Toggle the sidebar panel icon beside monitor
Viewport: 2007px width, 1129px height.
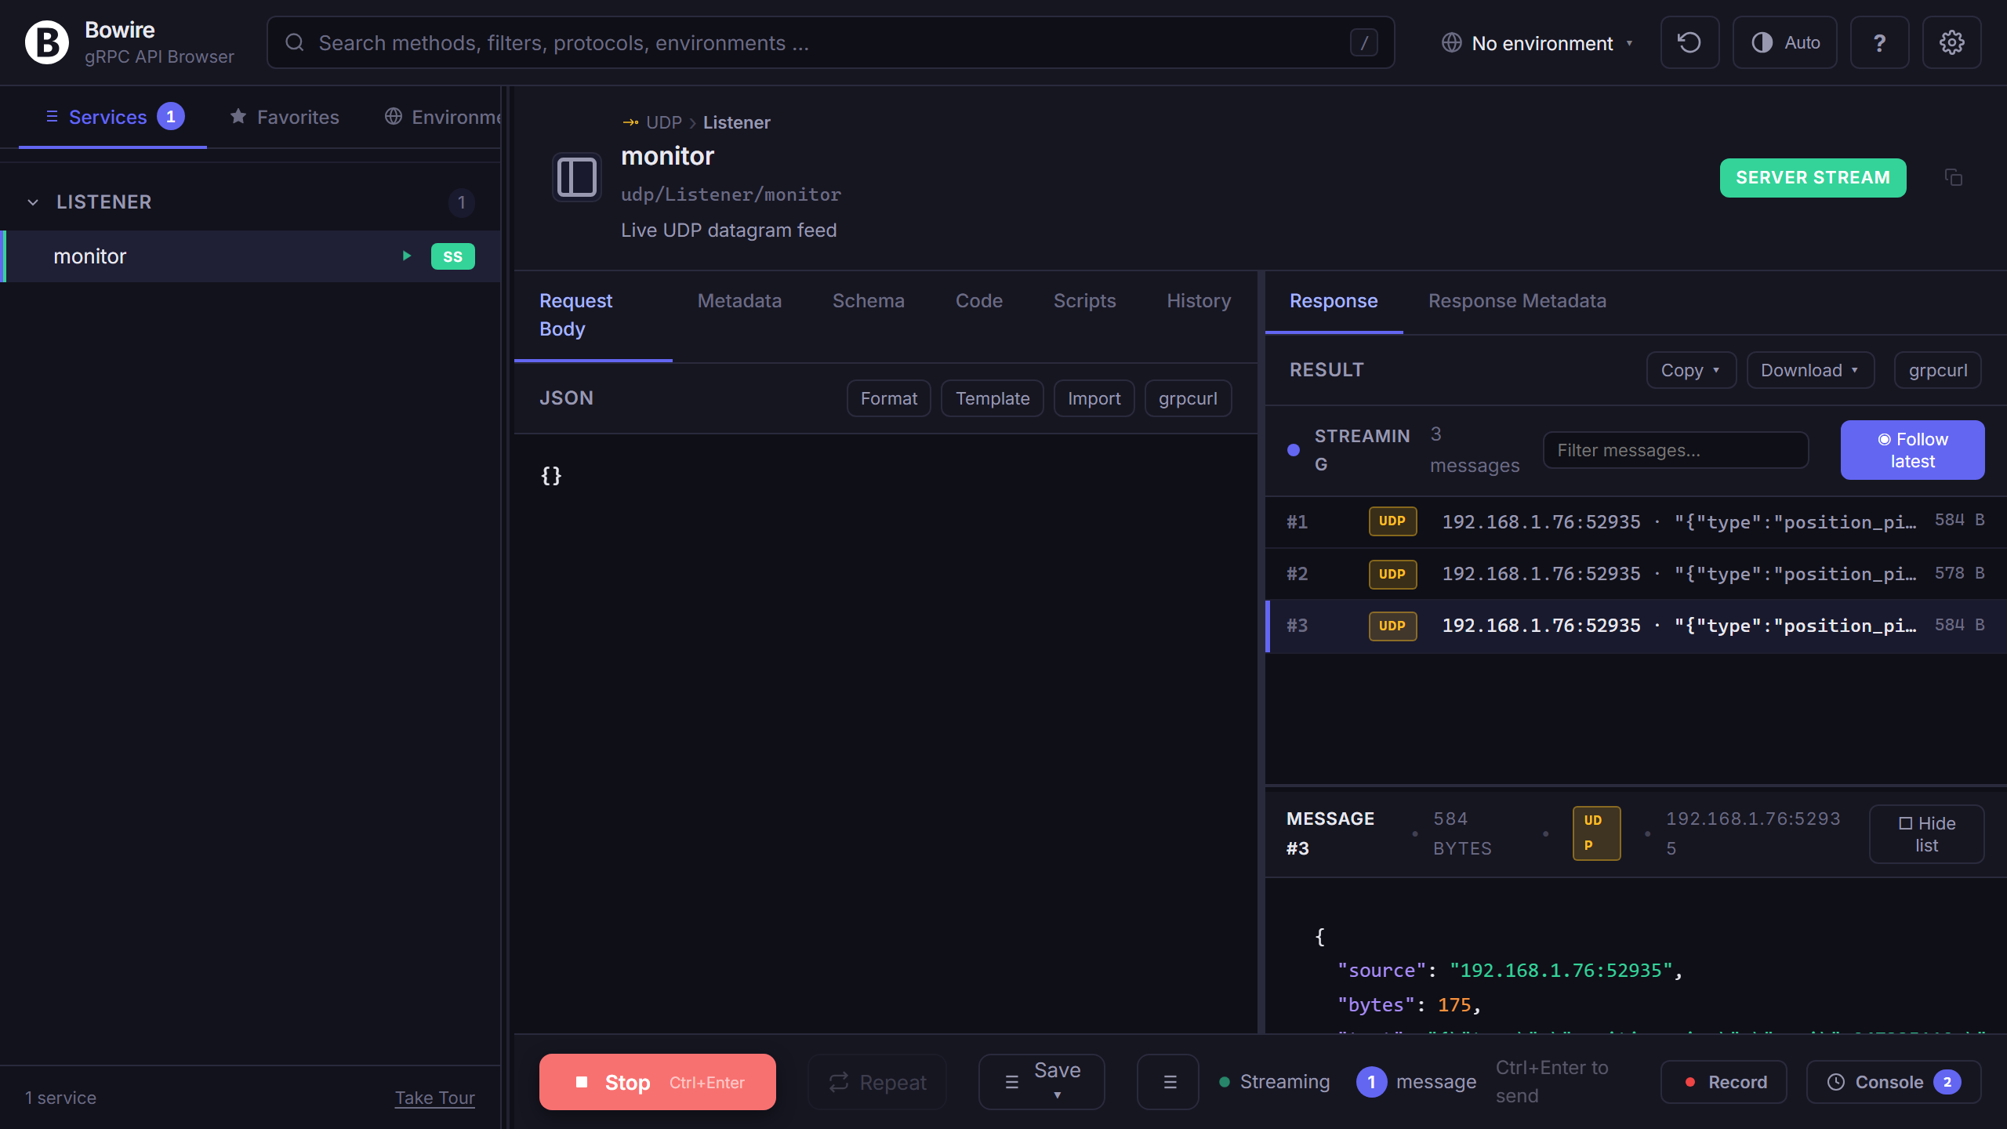pyautogui.click(x=577, y=177)
